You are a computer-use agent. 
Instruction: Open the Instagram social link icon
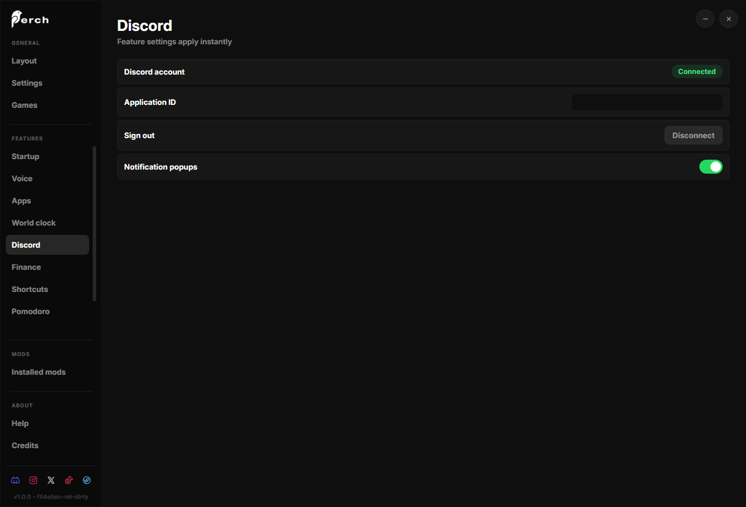33,480
